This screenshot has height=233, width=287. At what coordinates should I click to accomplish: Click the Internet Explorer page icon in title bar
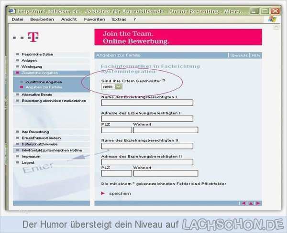(x=12, y=11)
